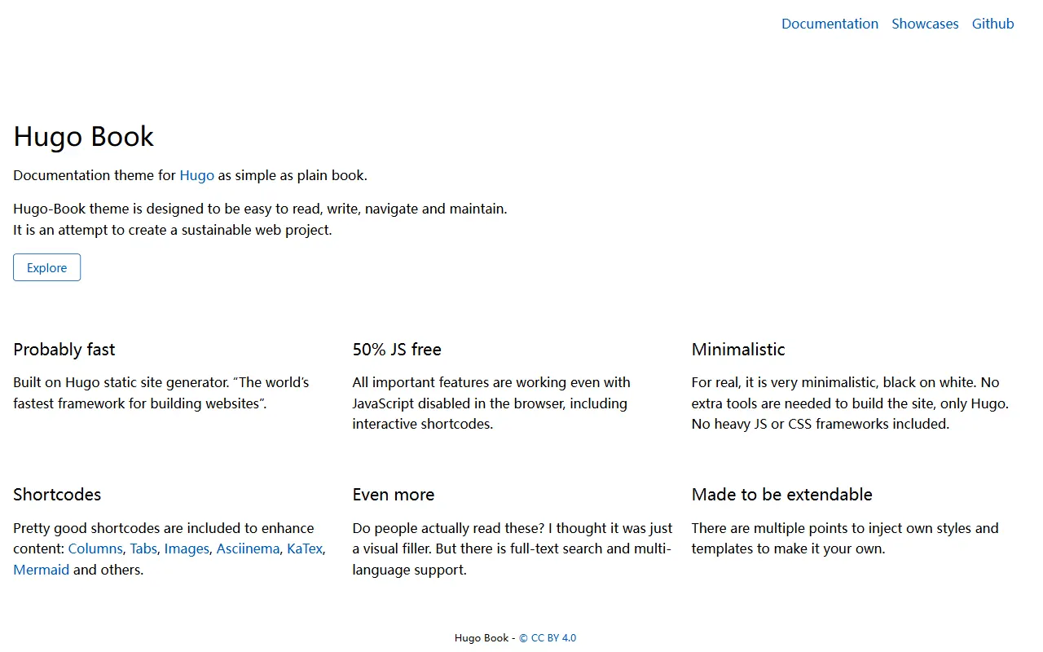
Task: Visit the Images shortcode link
Action: pos(187,548)
